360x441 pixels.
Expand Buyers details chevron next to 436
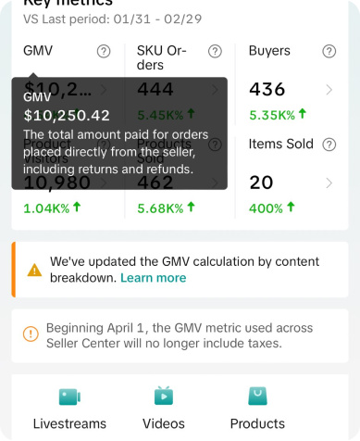tap(329, 90)
